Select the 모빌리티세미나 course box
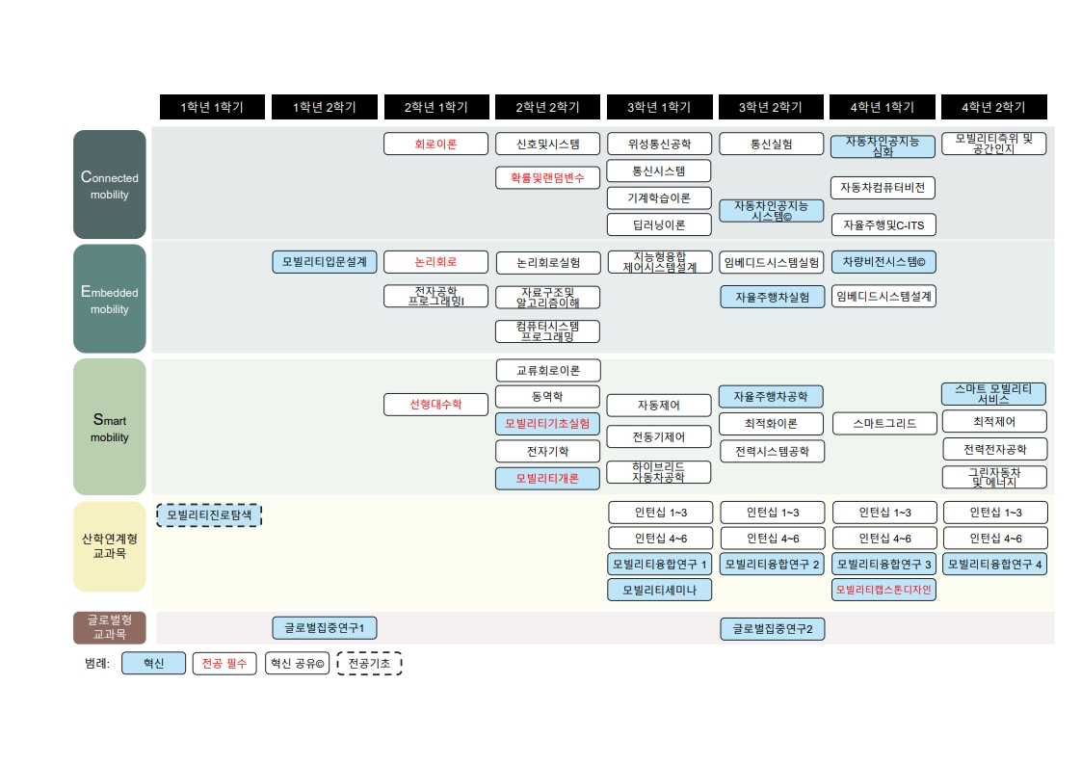1081x764 pixels. 659,590
